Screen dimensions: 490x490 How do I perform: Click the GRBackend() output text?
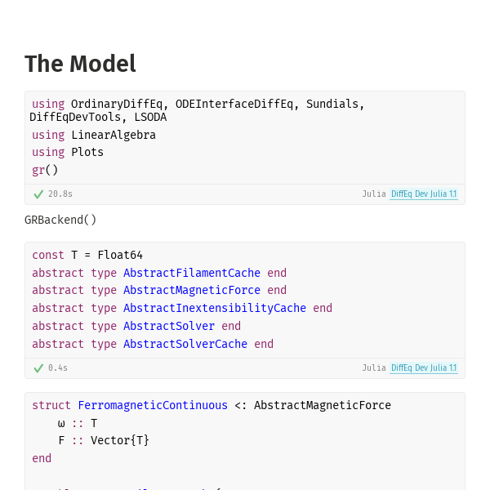point(60,220)
